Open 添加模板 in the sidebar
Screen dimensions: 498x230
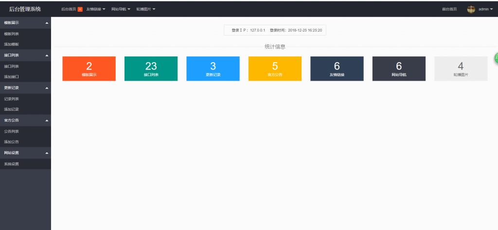click(x=12, y=44)
